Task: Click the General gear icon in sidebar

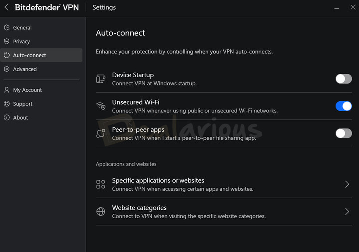Action: click(7, 28)
